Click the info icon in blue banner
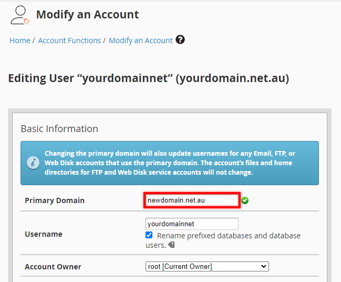Viewport: 341px width, 282px height. click(33, 163)
